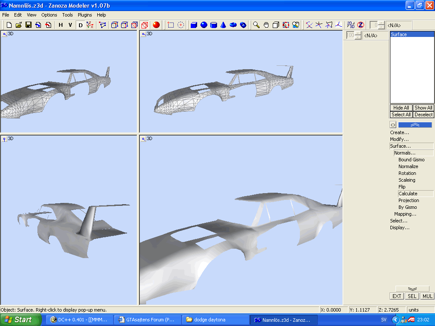Expand the Mapping... command group
The width and height of the screenshot is (435, 326).
tap(405, 214)
